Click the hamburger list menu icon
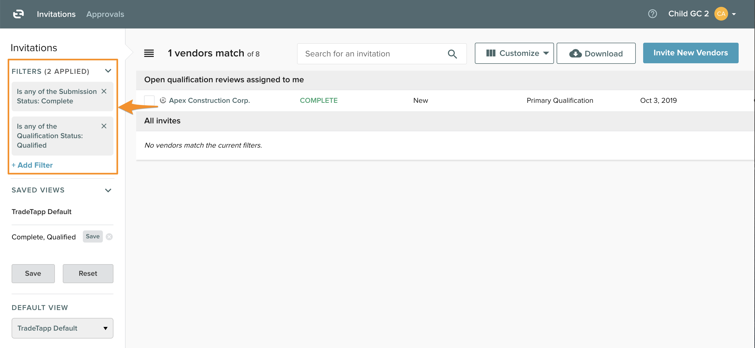The width and height of the screenshot is (755, 348). point(149,53)
